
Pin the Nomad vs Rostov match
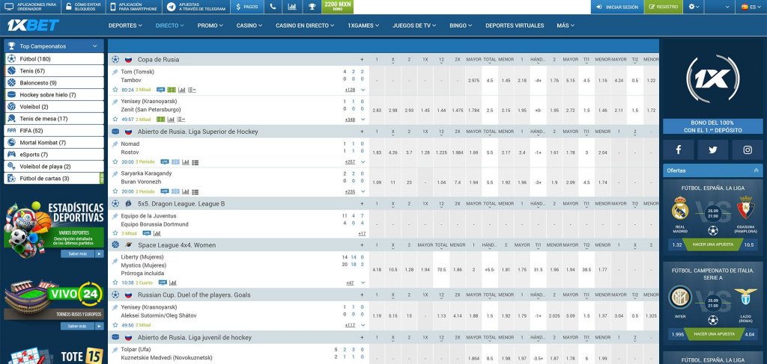[115, 144]
